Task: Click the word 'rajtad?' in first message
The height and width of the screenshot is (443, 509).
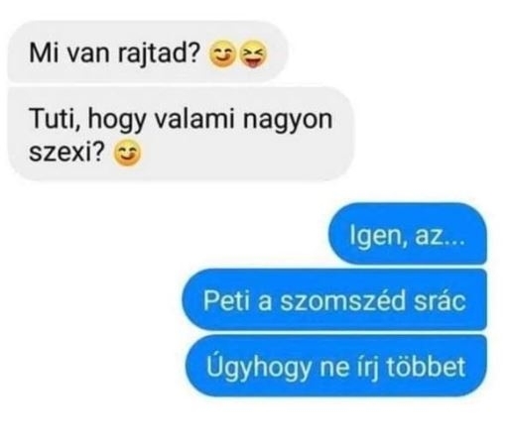Action: click(x=159, y=54)
